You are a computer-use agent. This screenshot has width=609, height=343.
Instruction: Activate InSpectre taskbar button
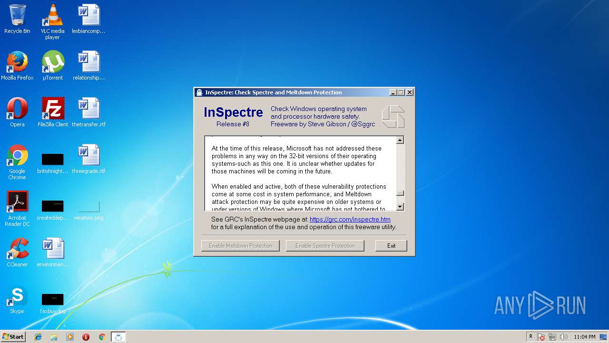[x=118, y=337]
